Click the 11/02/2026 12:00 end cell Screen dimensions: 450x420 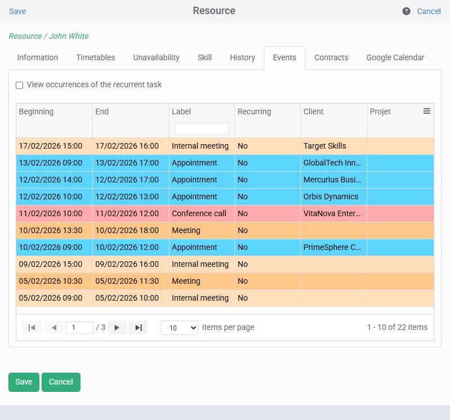click(x=130, y=213)
